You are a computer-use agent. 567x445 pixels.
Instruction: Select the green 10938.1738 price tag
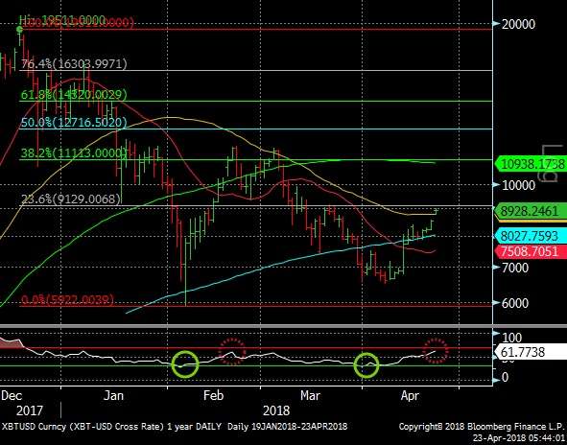[531, 164]
